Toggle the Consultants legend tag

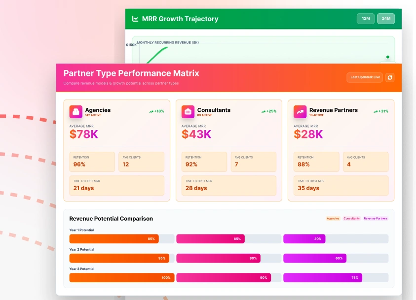point(352,218)
